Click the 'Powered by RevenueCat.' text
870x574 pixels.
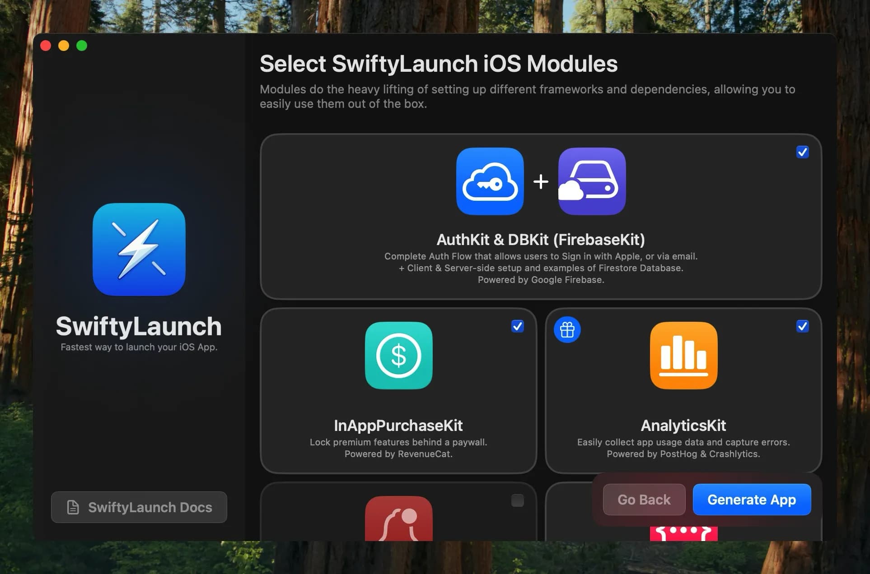(x=398, y=454)
